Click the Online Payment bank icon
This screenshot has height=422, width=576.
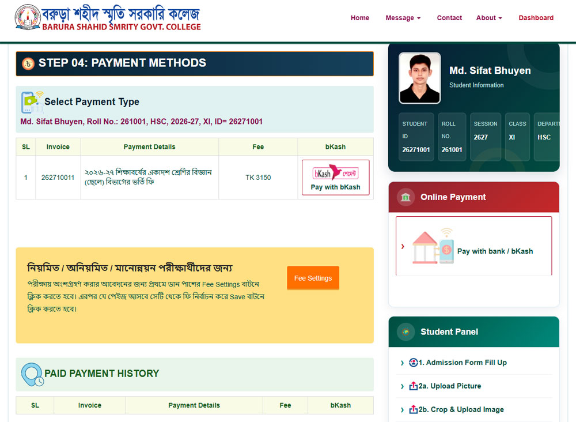[406, 197]
